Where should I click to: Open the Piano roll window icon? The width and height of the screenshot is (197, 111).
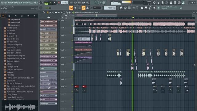tap(125, 8)
